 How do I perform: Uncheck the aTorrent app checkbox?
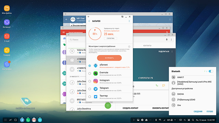[90, 66]
